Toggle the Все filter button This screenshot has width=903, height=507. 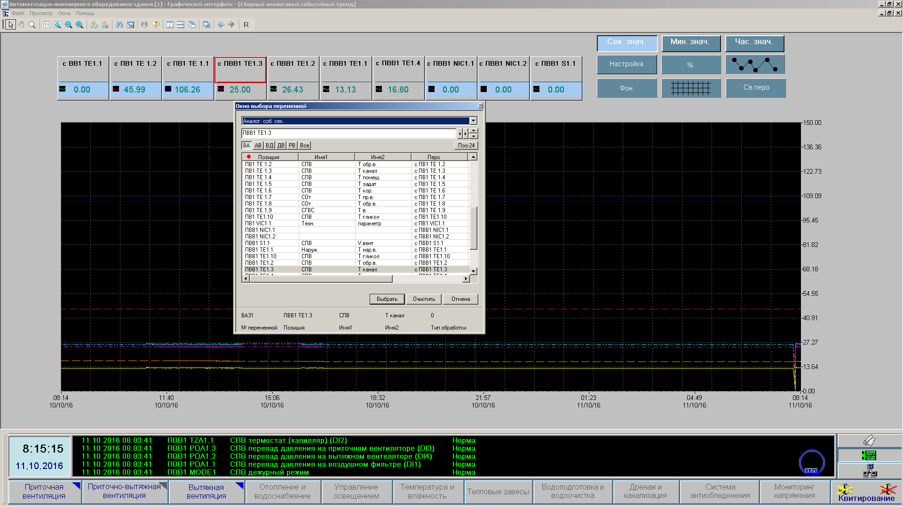304,146
